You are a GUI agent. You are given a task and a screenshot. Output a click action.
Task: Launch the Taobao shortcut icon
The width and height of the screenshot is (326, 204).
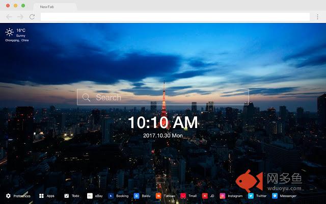[158, 196]
